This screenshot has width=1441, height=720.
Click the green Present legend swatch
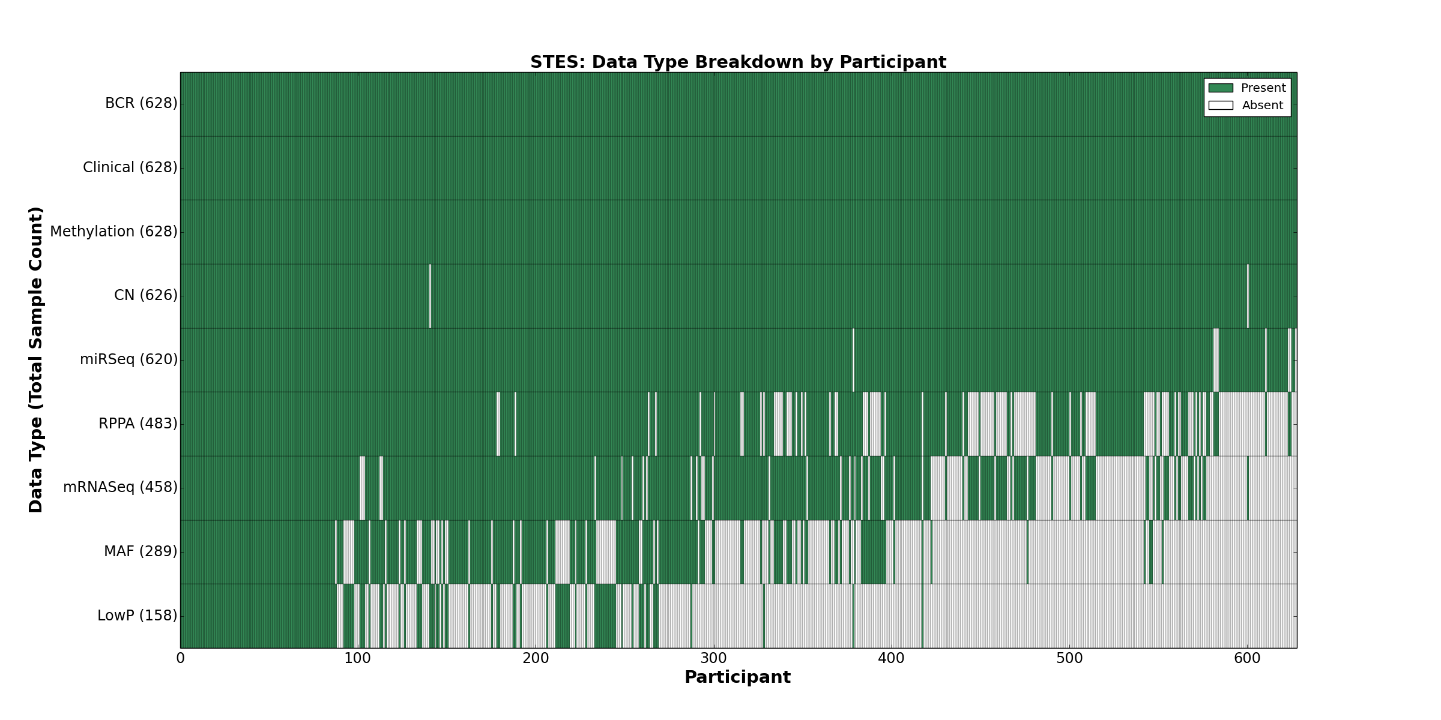point(1221,88)
